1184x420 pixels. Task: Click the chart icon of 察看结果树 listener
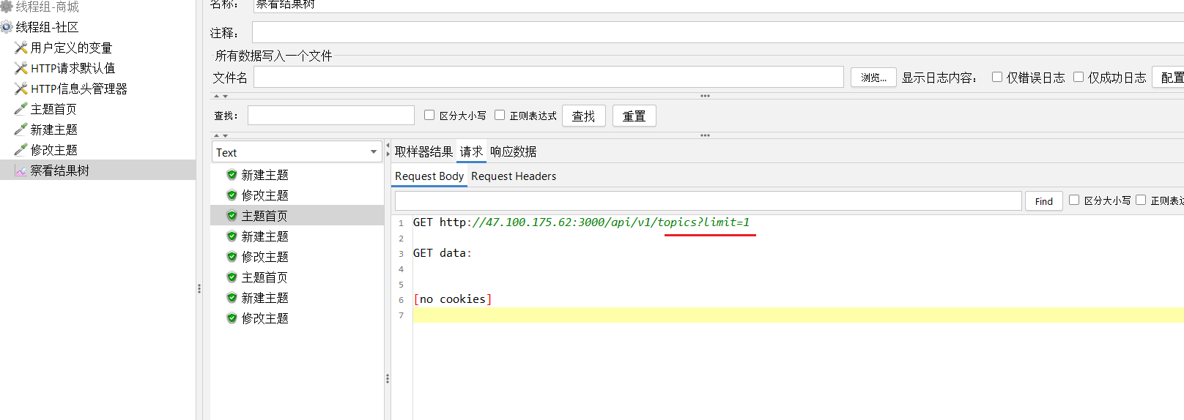21,170
